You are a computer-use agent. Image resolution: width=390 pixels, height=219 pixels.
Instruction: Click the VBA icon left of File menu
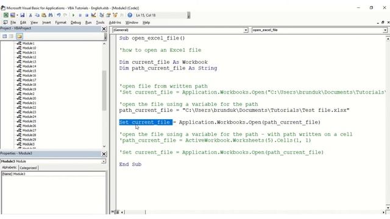click(x=5, y=23)
